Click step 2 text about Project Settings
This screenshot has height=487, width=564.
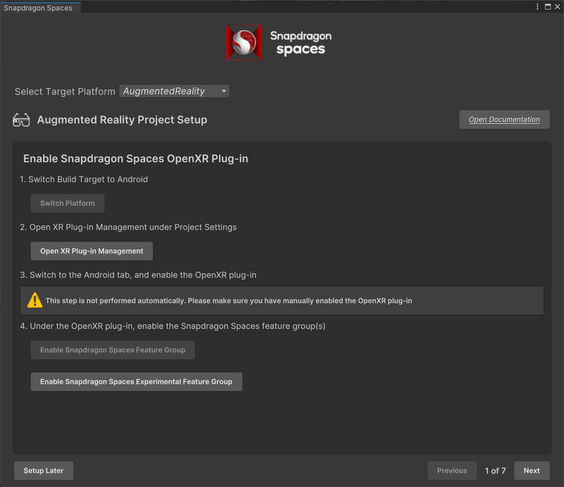[x=128, y=227]
